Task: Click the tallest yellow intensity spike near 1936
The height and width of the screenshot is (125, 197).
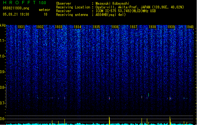Action: [x=109, y=121]
